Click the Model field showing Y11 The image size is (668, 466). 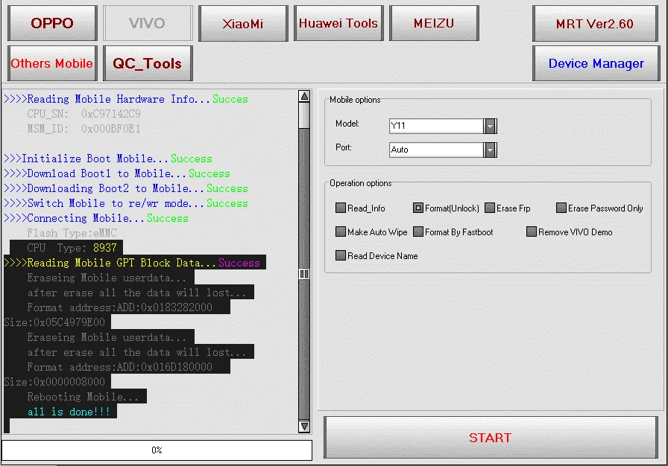tap(437, 126)
